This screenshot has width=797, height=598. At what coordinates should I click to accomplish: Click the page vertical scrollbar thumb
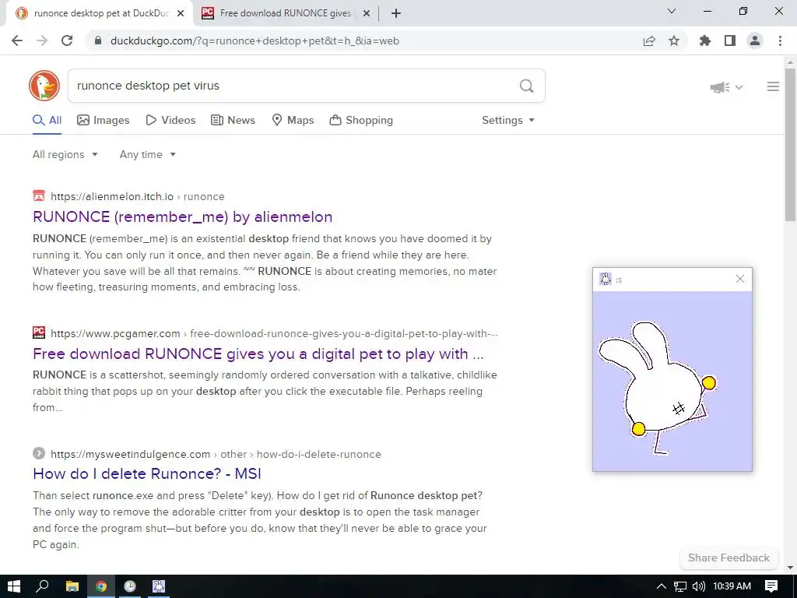[x=791, y=145]
